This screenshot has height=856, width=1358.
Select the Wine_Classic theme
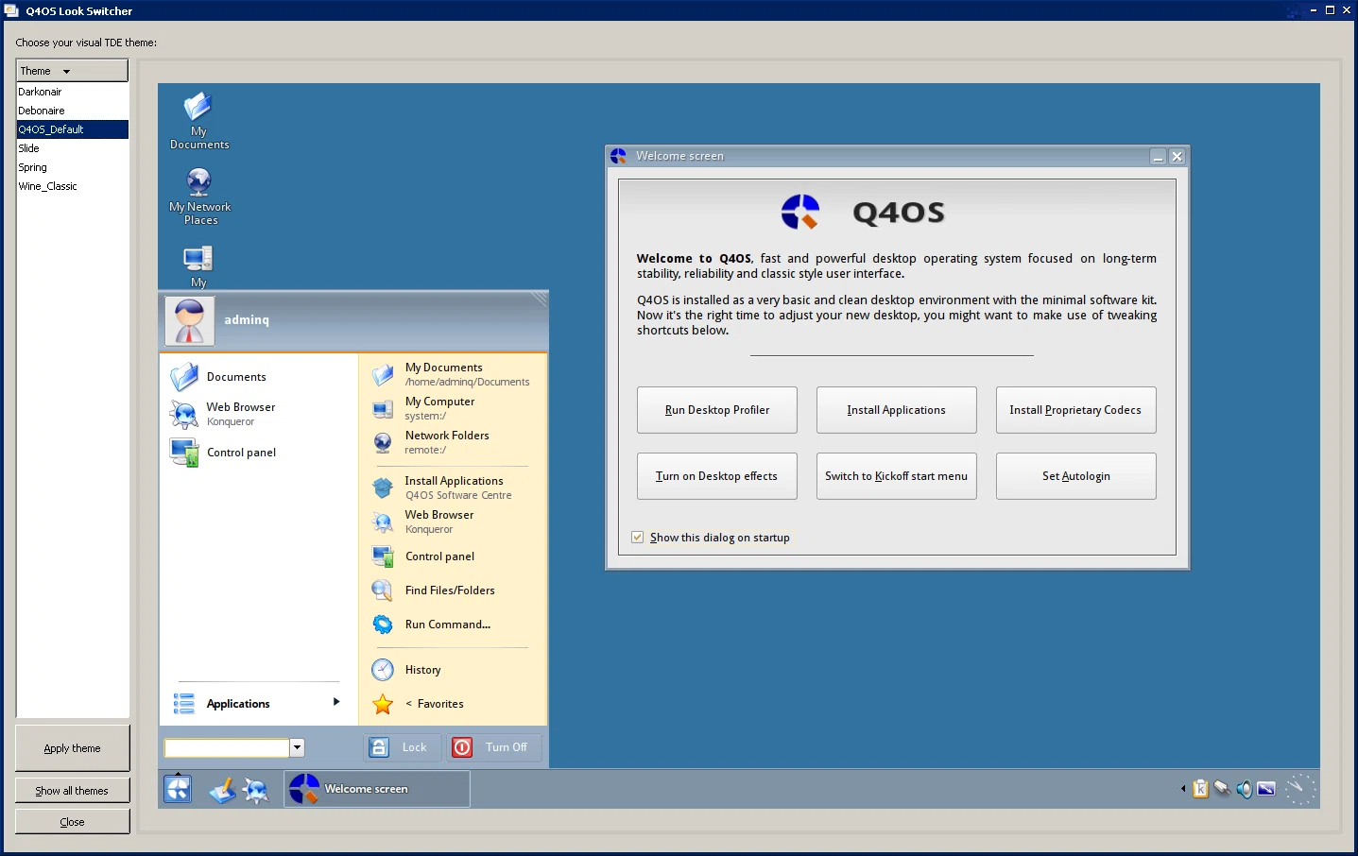pos(72,186)
